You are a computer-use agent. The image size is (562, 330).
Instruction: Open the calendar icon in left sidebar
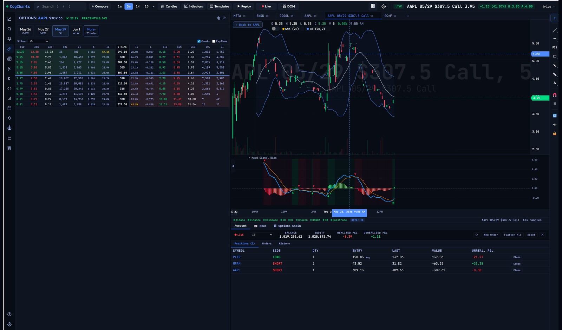coord(9,108)
